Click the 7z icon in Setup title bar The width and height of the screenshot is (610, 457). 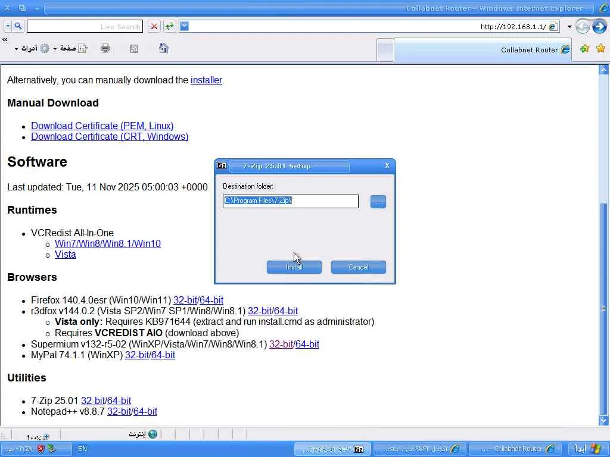(x=222, y=166)
